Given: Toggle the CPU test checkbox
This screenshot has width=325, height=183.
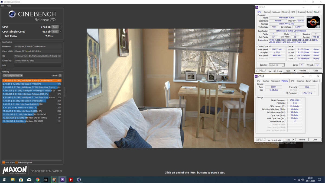Looking at the screenshot, I should 60,27.
